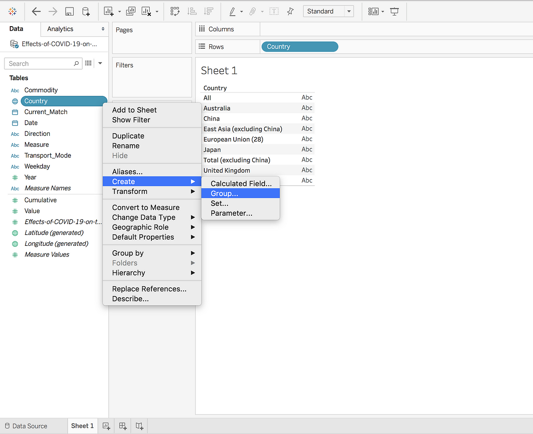Open the New Dashboard icon in status bar

[x=123, y=426]
